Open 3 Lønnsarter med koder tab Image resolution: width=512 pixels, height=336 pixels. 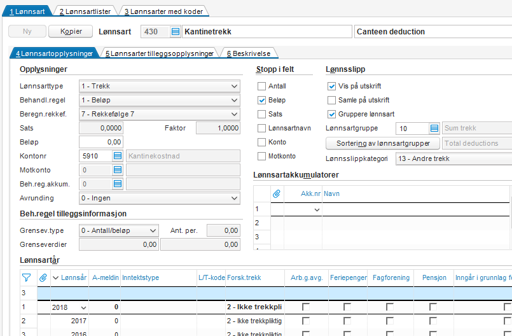[163, 11]
